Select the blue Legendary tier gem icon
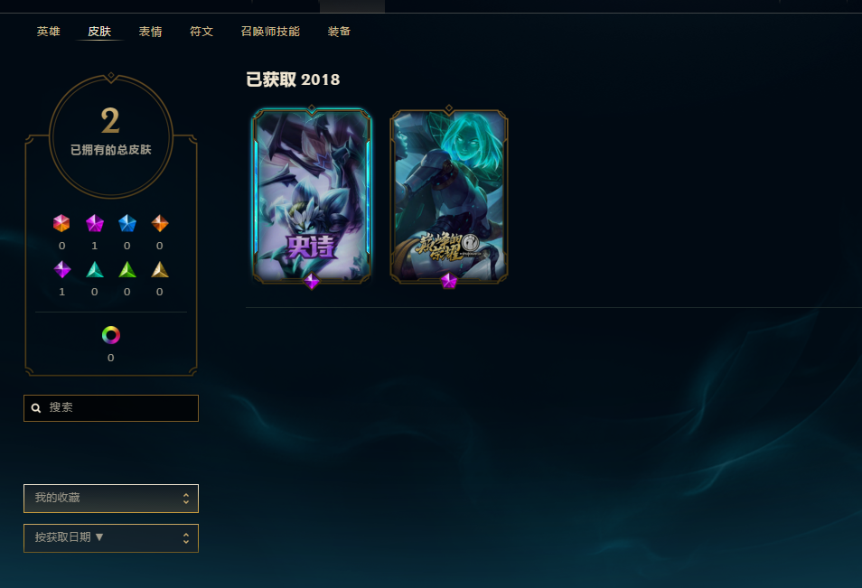862x588 pixels. [127, 223]
